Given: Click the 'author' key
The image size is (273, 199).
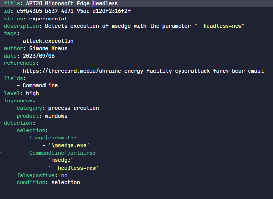Looking at the screenshot, I should [13, 48].
